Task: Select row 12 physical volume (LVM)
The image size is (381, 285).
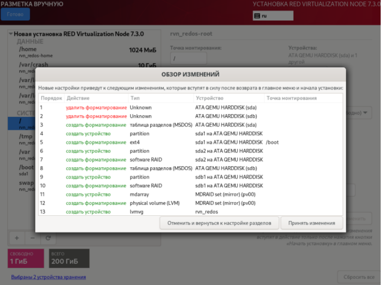Action: (191, 203)
